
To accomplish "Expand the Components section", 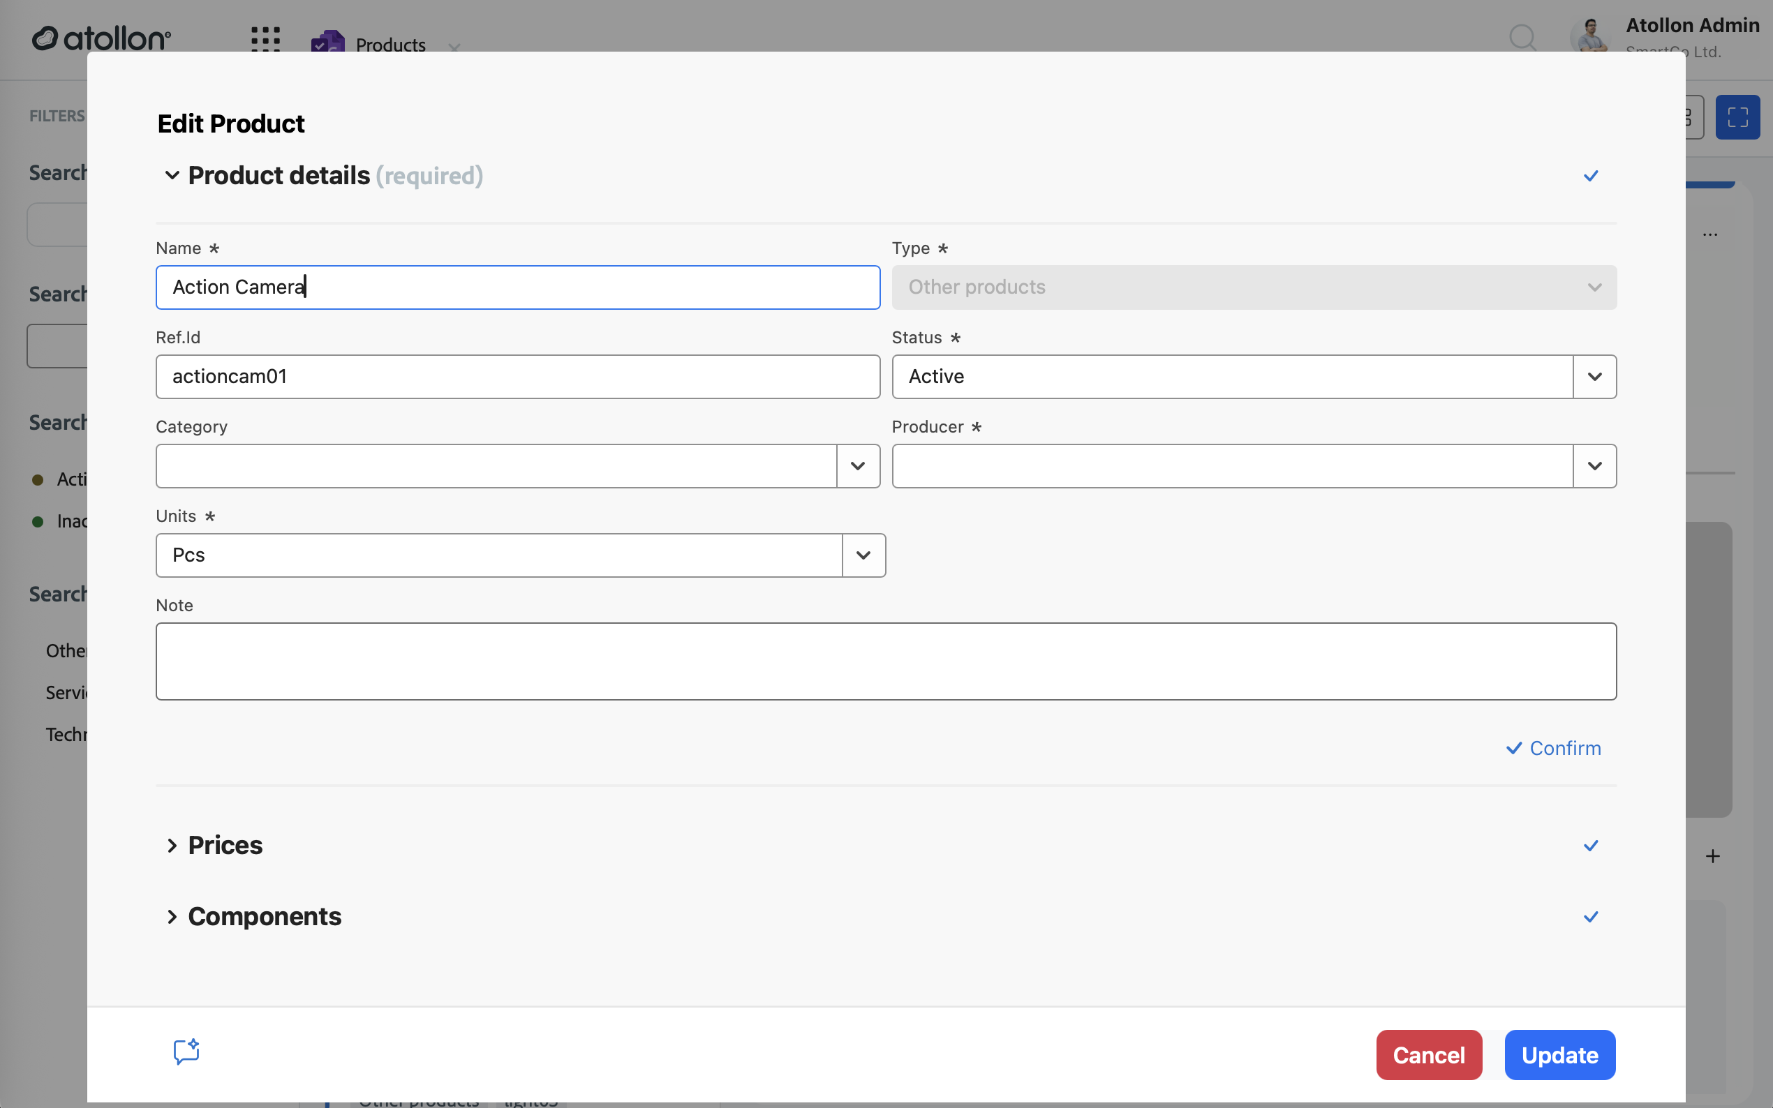I will (x=172, y=917).
